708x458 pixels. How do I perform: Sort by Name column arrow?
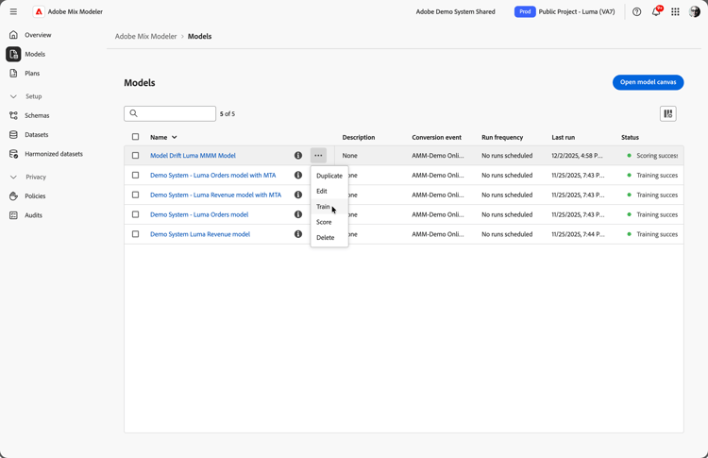click(175, 137)
